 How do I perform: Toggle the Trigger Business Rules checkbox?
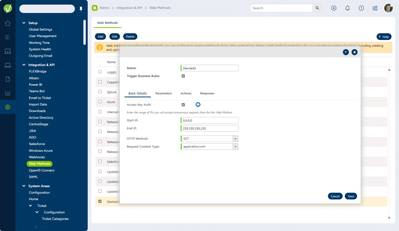(x=183, y=76)
